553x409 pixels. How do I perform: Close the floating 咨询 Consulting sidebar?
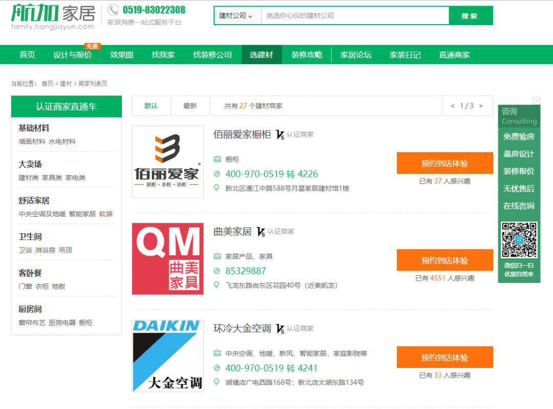click(537, 101)
